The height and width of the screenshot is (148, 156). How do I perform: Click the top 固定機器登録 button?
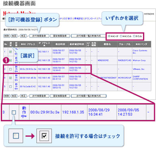click(60, 36)
